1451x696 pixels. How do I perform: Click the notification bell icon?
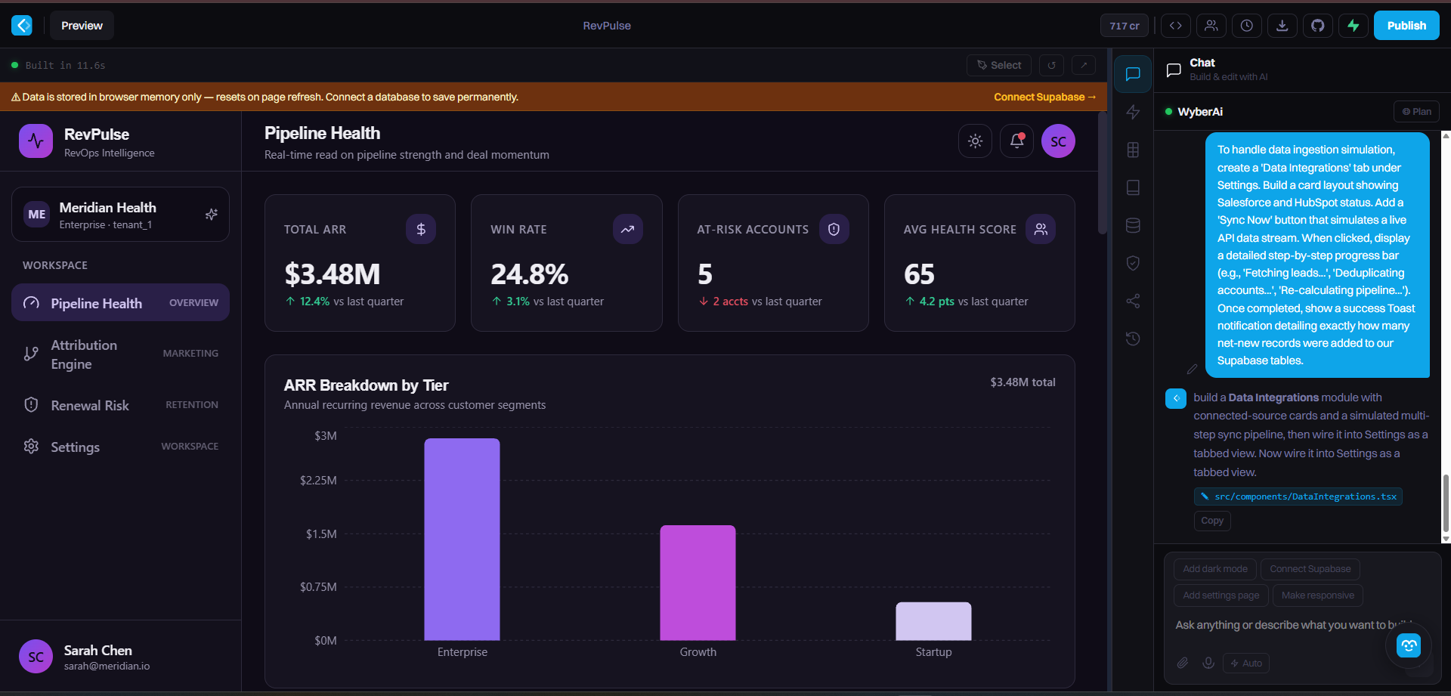[x=1016, y=141]
